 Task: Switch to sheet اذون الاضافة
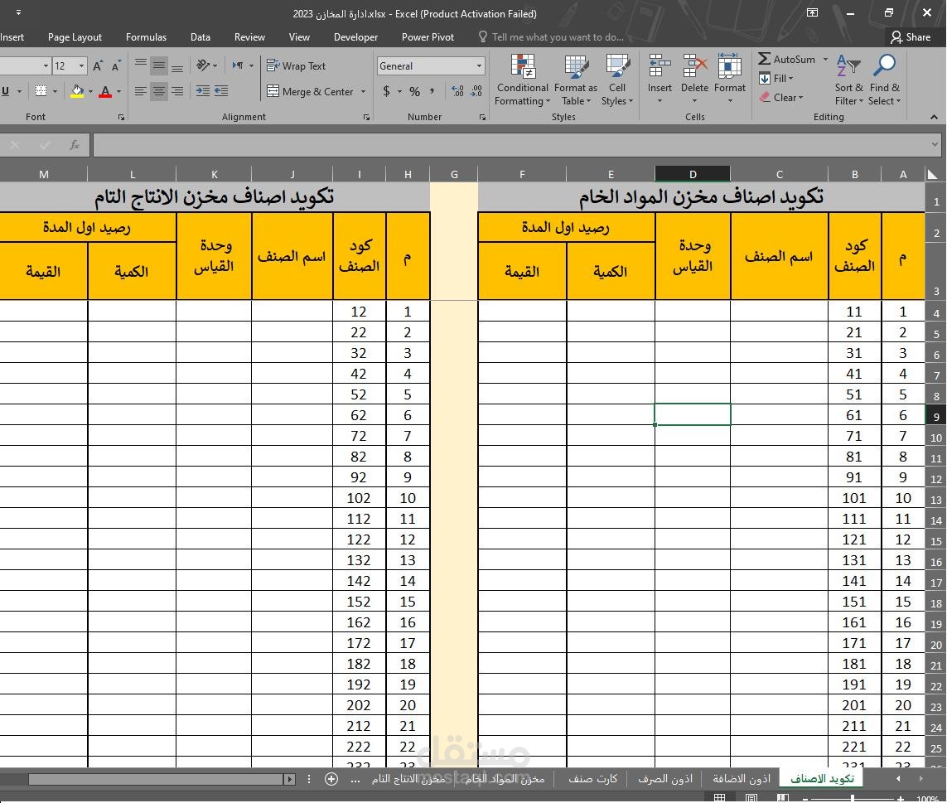(741, 779)
